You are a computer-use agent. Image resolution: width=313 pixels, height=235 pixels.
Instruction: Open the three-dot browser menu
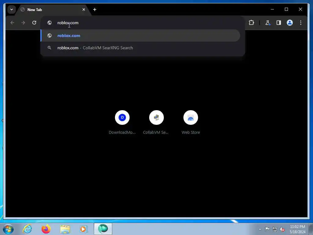tap(301, 23)
